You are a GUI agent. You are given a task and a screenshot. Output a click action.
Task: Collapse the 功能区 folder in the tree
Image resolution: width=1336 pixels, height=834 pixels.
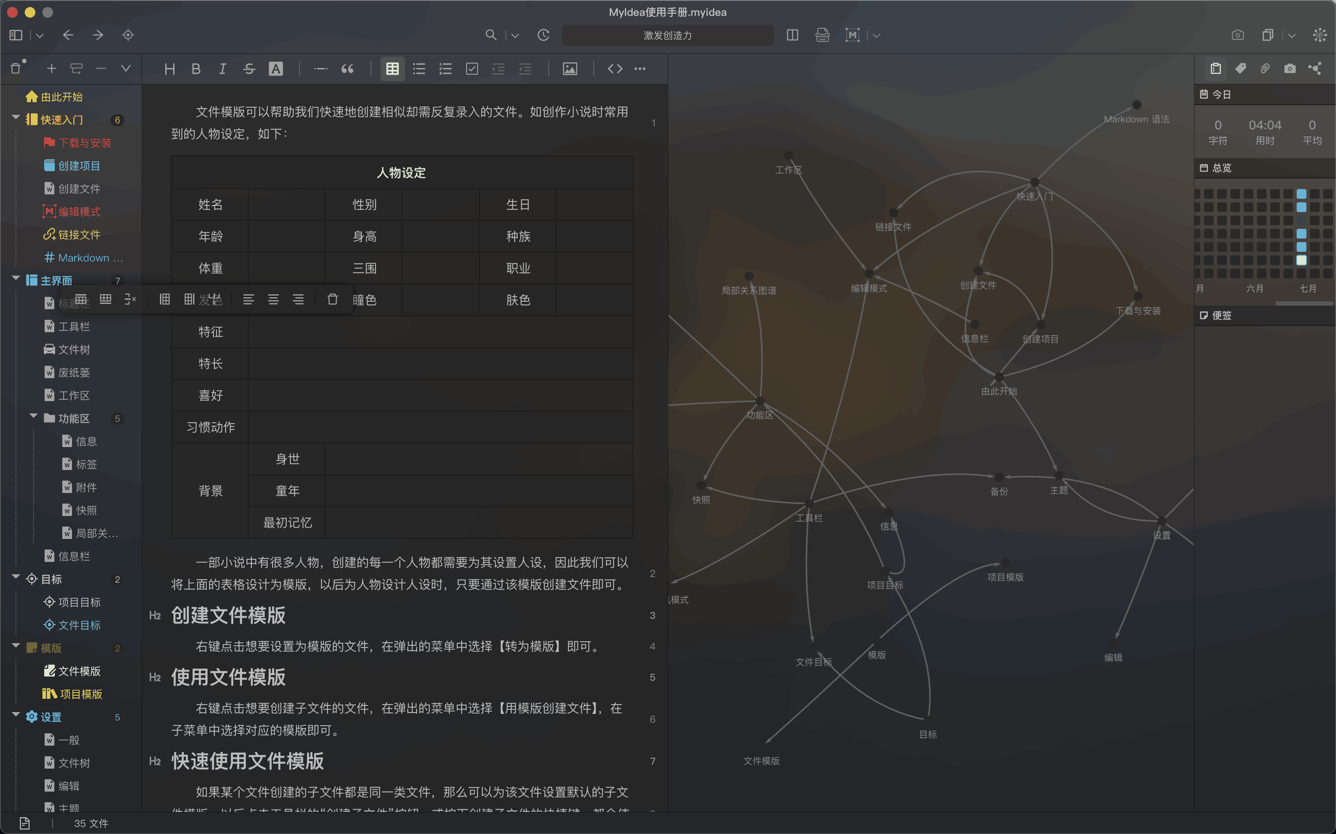[34, 417]
